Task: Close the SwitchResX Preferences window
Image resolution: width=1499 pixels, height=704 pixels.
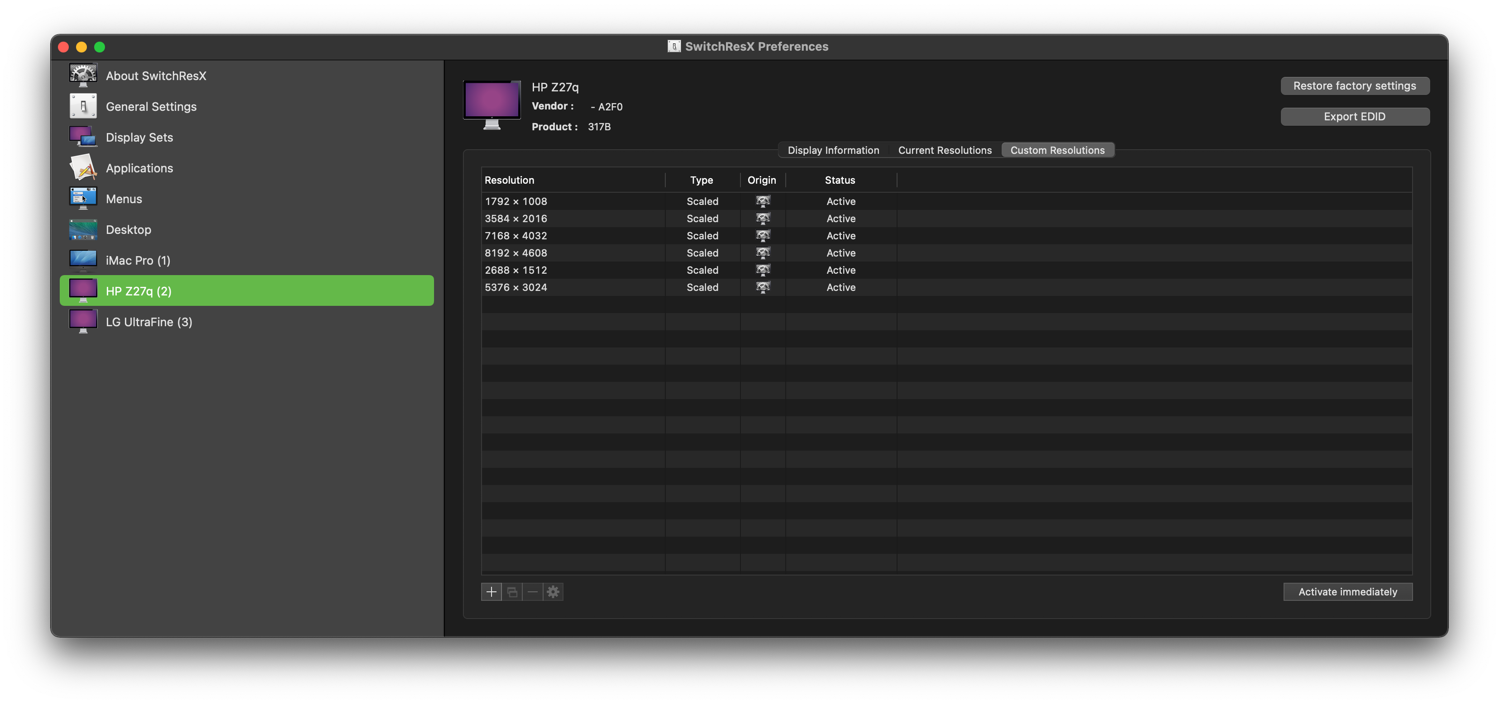Action: [63, 47]
